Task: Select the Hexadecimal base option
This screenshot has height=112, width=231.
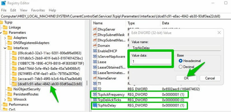Action: pyautogui.click(x=190, y=61)
